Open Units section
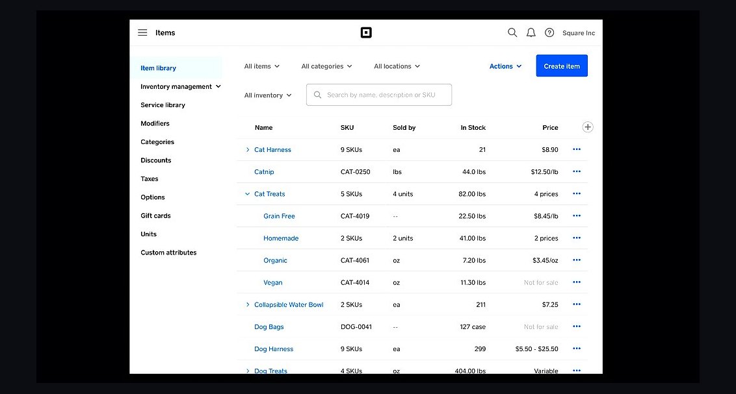736x394 pixels. (148, 234)
